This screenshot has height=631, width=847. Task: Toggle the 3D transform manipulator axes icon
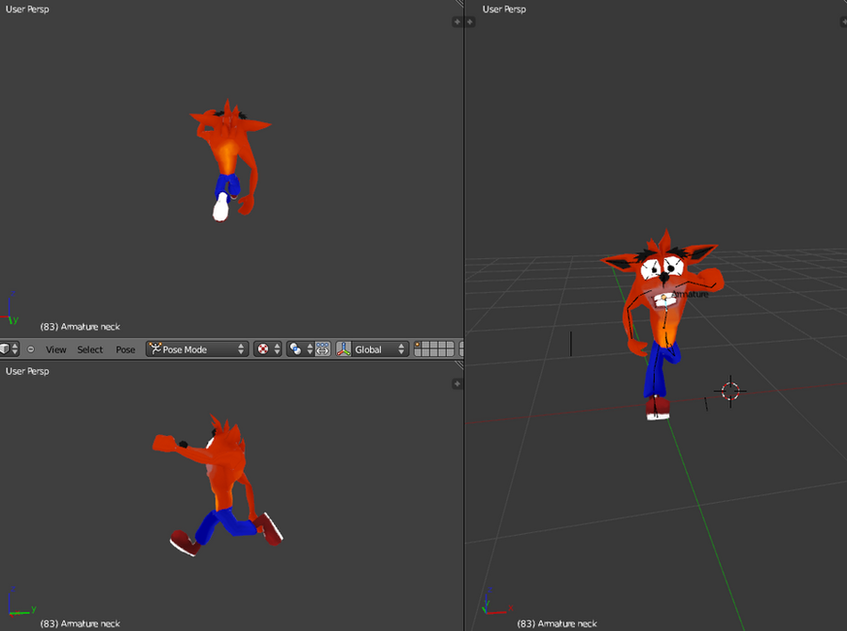(x=344, y=349)
